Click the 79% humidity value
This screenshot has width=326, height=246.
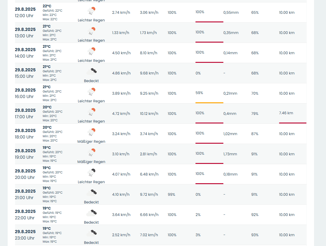click(x=255, y=114)
